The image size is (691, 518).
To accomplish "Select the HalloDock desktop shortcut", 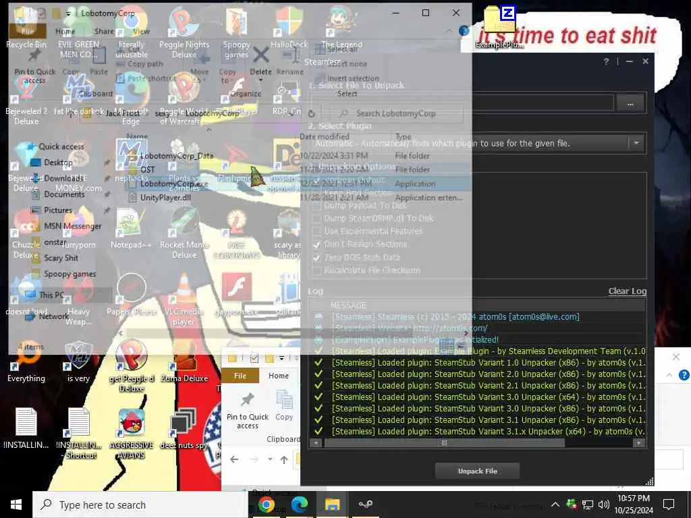I will pos(289,27).
